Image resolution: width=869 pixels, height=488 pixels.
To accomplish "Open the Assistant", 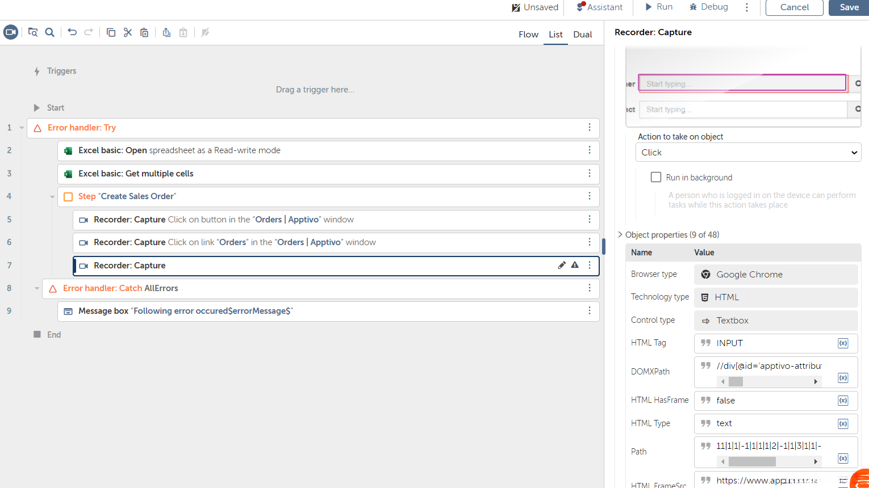I will pos(599,7).
